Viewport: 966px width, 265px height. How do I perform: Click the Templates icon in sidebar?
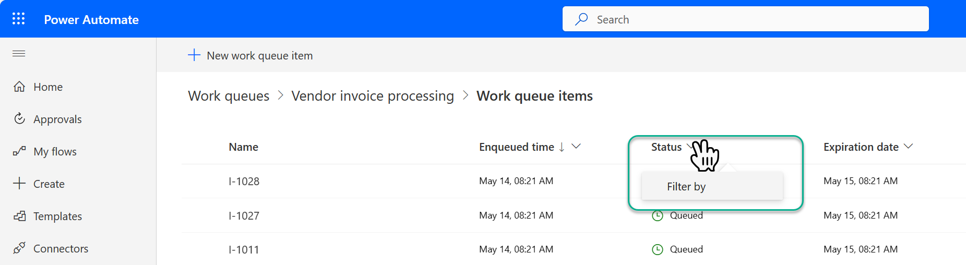click(x=19, y=216)
